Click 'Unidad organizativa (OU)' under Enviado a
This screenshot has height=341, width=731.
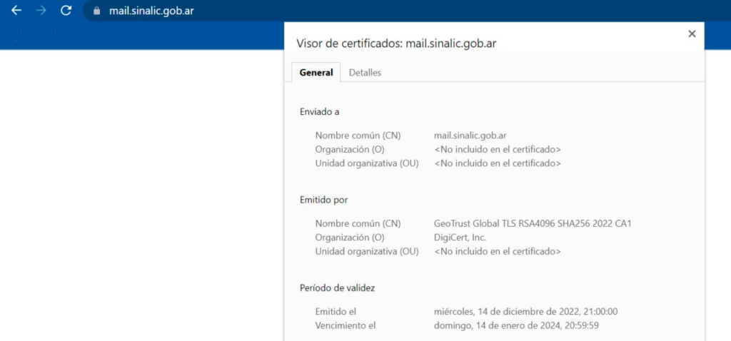(367, 163)
